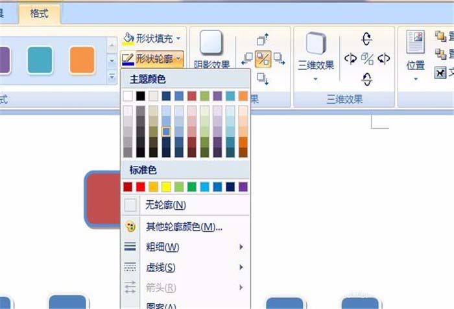Screen dimensions: 454x309
Task: Expand Shape Outline dropdown arrow
Action: click(178, 59)
